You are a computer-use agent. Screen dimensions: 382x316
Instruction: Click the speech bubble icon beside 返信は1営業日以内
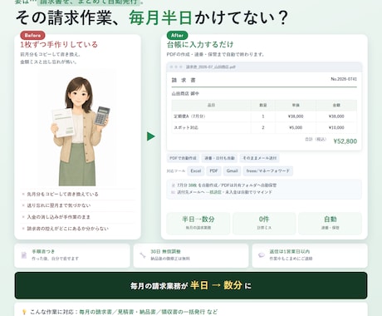pos(262,255)
